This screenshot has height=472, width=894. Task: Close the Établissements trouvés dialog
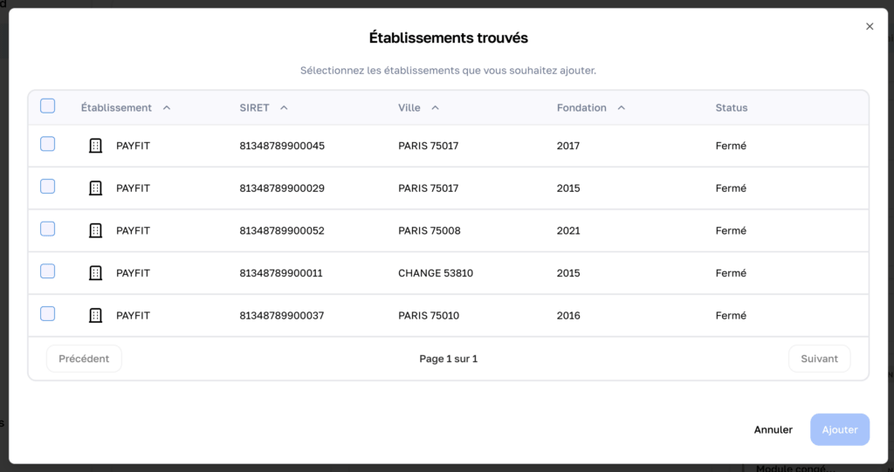pos(869,26)
